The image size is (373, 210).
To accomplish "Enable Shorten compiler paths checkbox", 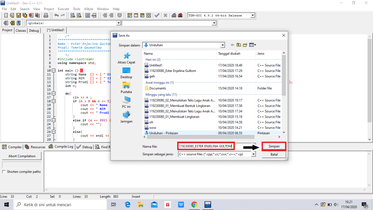I will point(4,172).
